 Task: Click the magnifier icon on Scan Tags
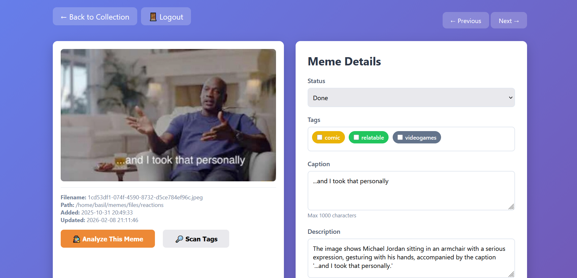[x=179, y=239]
